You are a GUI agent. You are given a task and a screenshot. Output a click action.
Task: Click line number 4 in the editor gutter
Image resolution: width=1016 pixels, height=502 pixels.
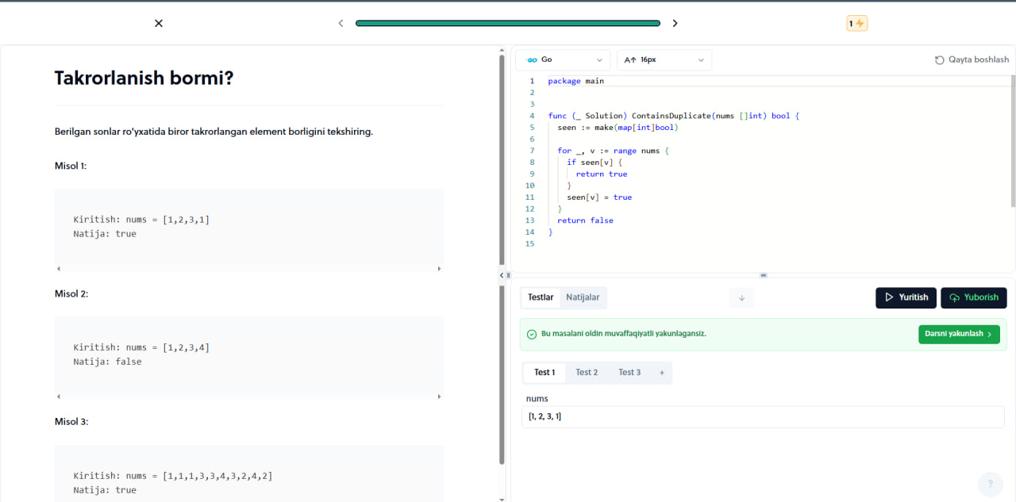532,116
